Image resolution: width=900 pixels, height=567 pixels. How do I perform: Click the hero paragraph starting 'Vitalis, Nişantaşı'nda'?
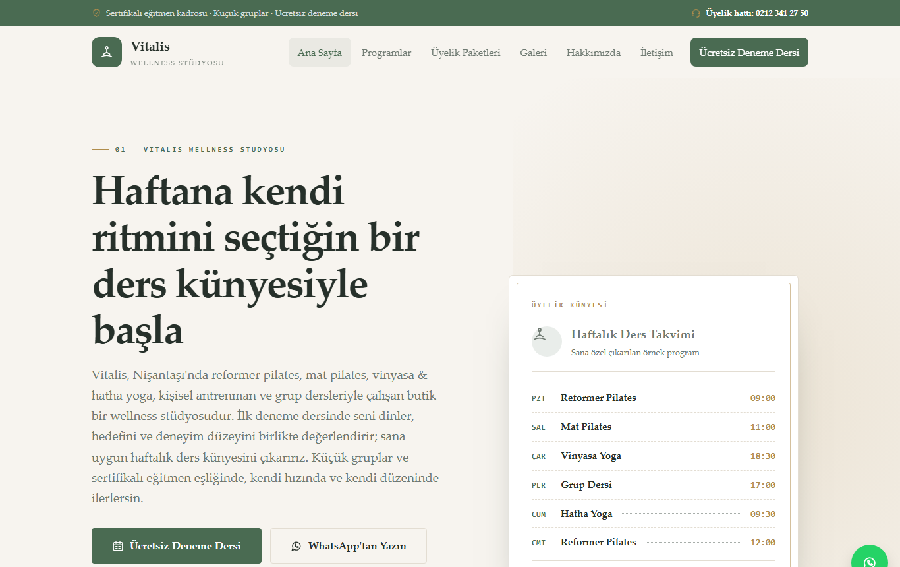pyautogui.click(x=266, y=436)
